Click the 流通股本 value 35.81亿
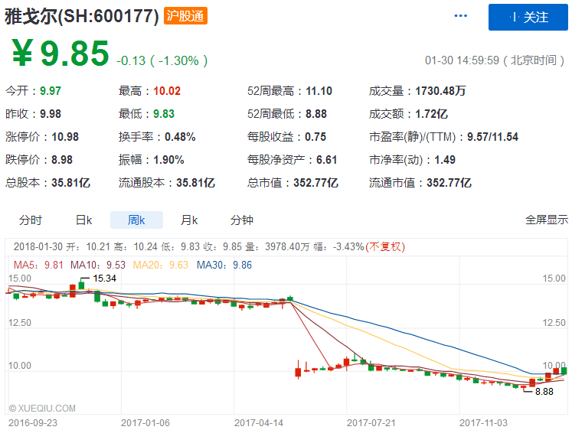This screenshot has width=572, height=430. pyautogui.click(x=195, y=183)
